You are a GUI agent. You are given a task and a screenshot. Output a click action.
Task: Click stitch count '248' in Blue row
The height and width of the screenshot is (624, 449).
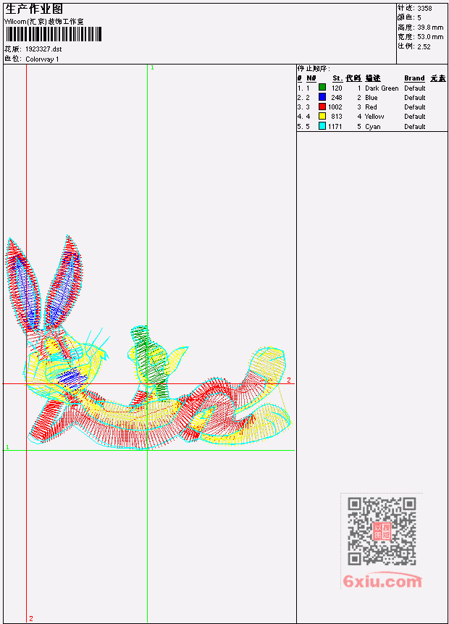click(337, 98)
